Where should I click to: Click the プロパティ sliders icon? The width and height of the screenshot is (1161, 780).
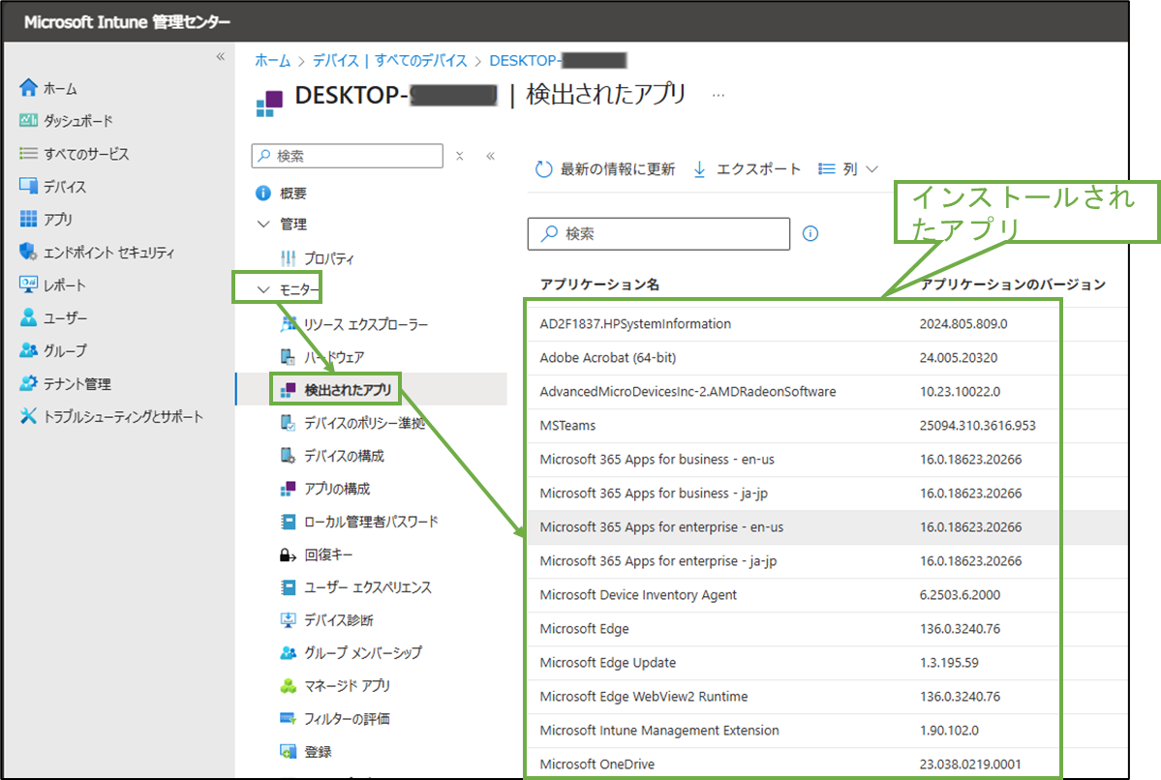point(288,258)
